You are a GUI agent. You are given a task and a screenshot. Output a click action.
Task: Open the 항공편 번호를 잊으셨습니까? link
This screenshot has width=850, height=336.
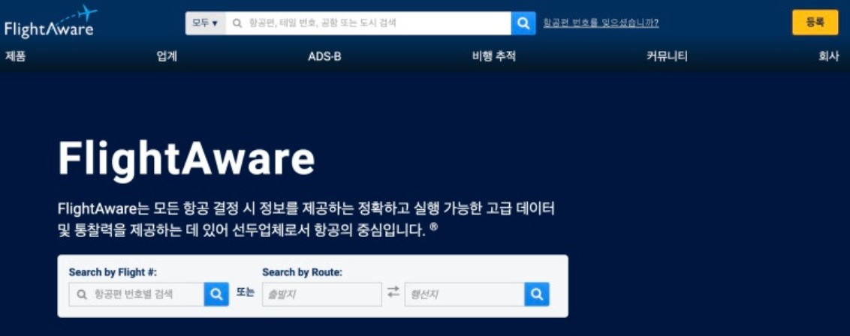click(601, 23)
